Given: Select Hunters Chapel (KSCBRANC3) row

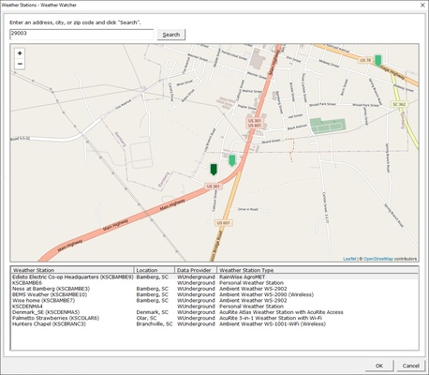Looking at the screenshot, I should (x=214, y=324).
